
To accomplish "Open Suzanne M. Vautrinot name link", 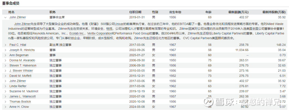I will tap(24, 91).
